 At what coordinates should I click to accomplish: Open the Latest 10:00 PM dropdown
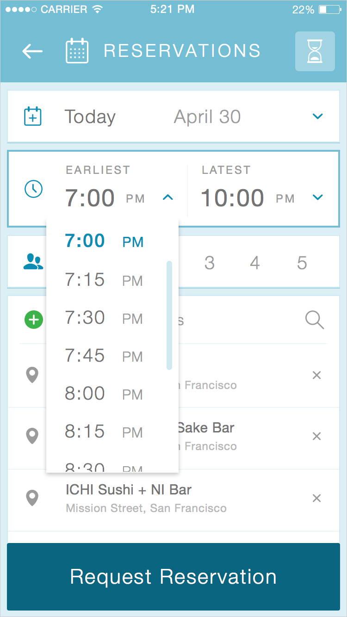317,198
